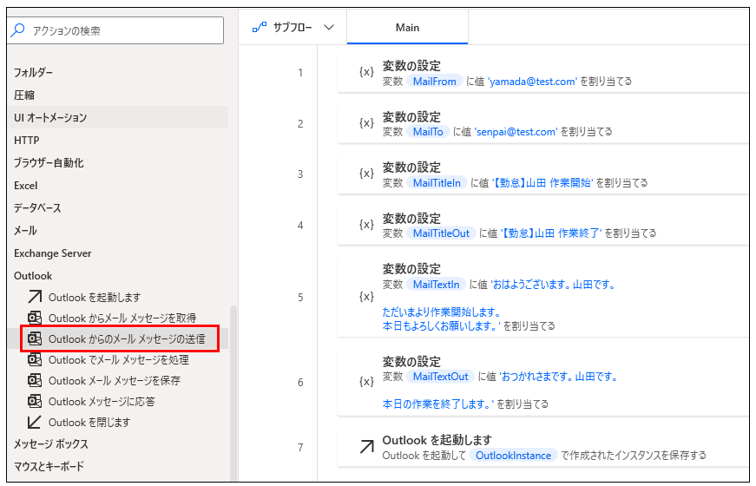Image resolution: width=756 pixels, height=486 pixels.
Task: Select flow step line number 3
Action: [300, 174]
